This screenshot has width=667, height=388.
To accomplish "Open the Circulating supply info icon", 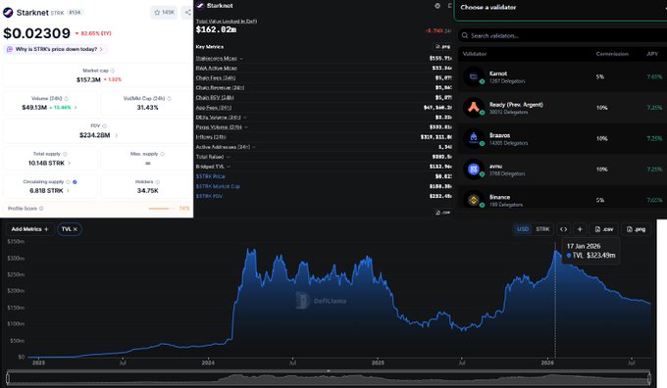I will tap(68, 182).
